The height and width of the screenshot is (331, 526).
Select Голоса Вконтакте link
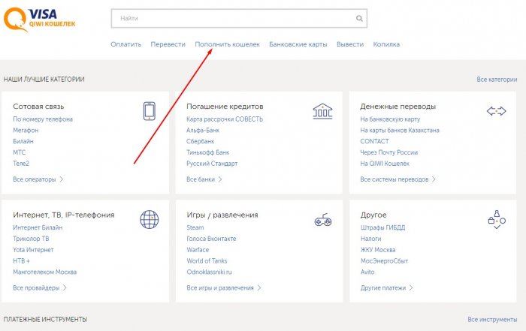click(211, 239)
